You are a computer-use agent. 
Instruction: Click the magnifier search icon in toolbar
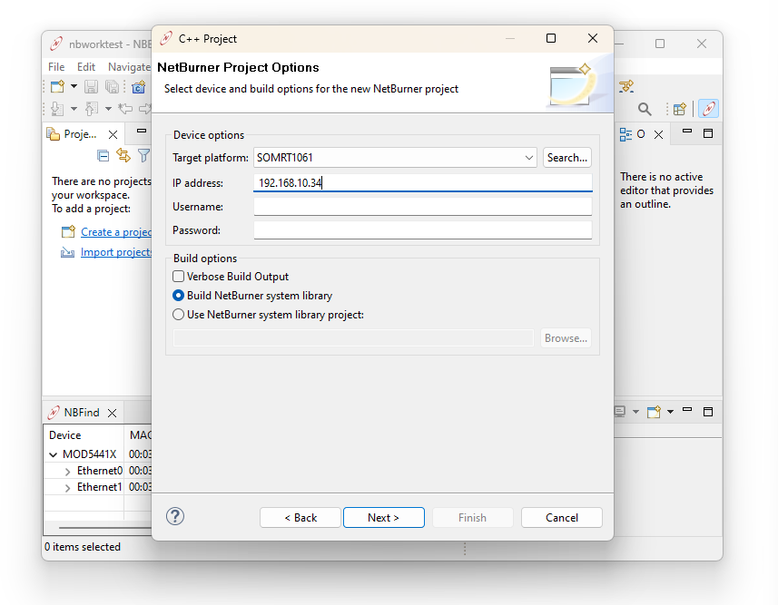[645, 110]
